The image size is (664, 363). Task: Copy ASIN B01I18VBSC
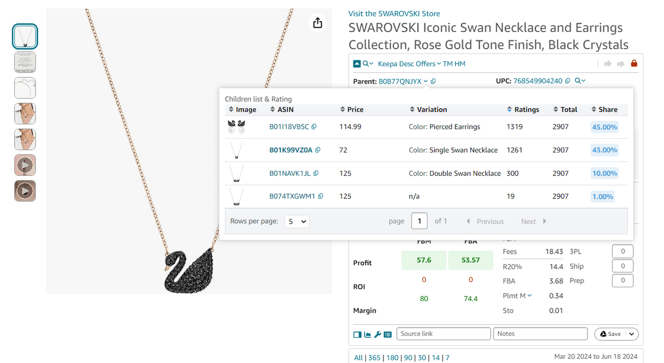coord(314,127)
